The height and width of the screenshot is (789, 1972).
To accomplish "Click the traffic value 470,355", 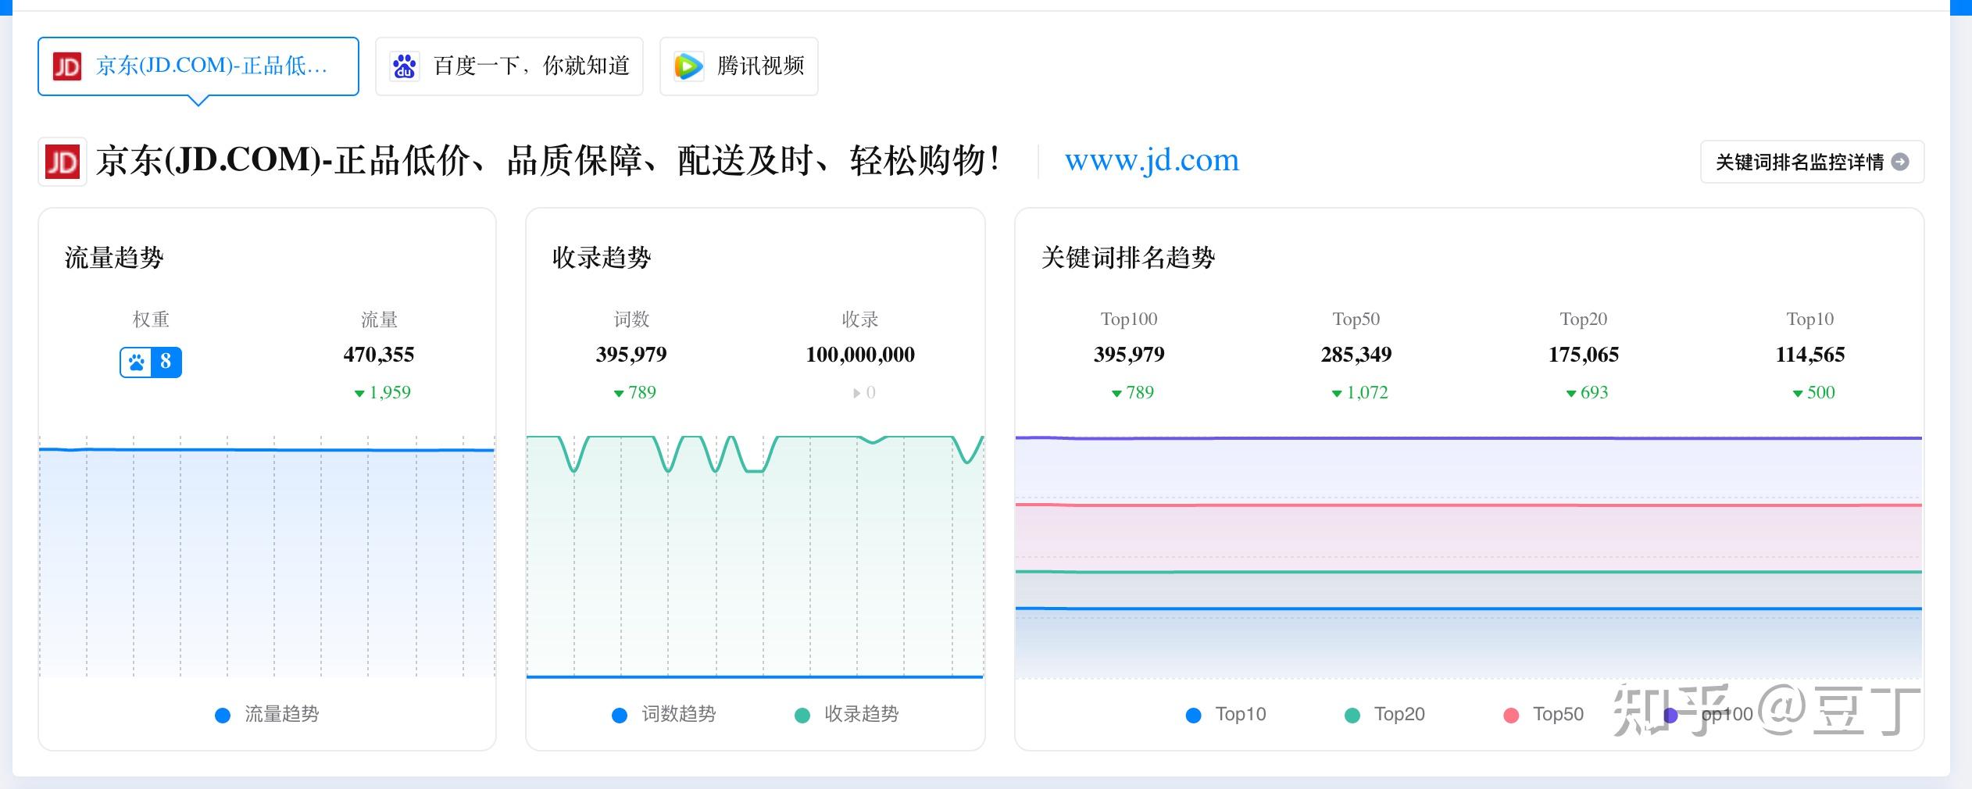I will click(379, 355).
